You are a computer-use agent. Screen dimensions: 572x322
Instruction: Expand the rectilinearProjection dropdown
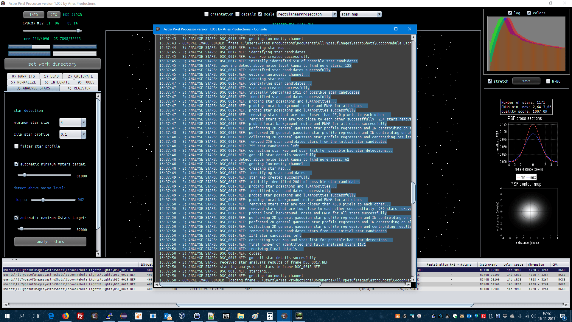(x=335, y=14)
